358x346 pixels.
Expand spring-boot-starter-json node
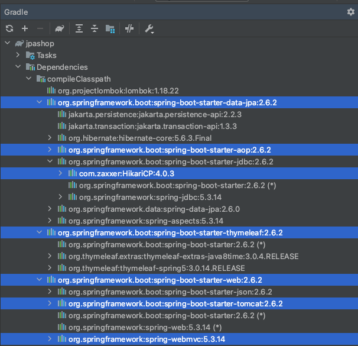[50, 292]
